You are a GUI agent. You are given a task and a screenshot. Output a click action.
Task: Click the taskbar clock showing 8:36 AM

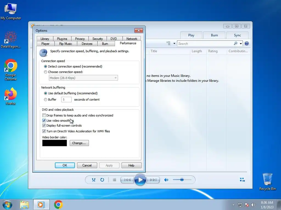click(x=267, y=205)
